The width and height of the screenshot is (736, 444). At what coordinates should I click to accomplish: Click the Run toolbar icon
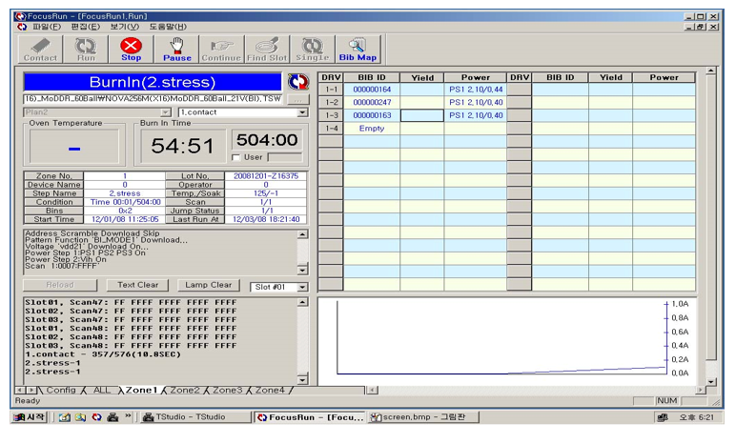tap(86, 50)
